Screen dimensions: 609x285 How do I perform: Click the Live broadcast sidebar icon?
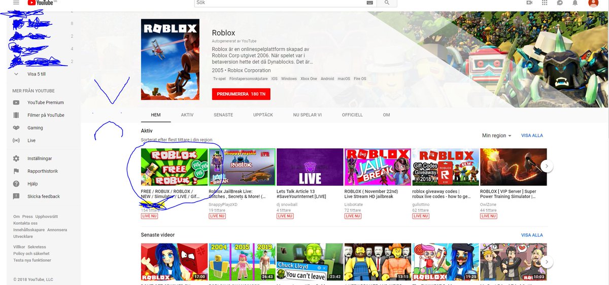coord(16,141)
